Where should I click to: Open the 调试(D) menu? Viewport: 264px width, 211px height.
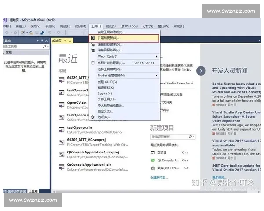(x=65, y=26)
